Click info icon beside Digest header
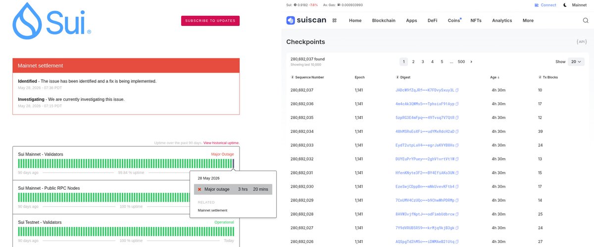594x247 pixels. click(x=397, y=78)
